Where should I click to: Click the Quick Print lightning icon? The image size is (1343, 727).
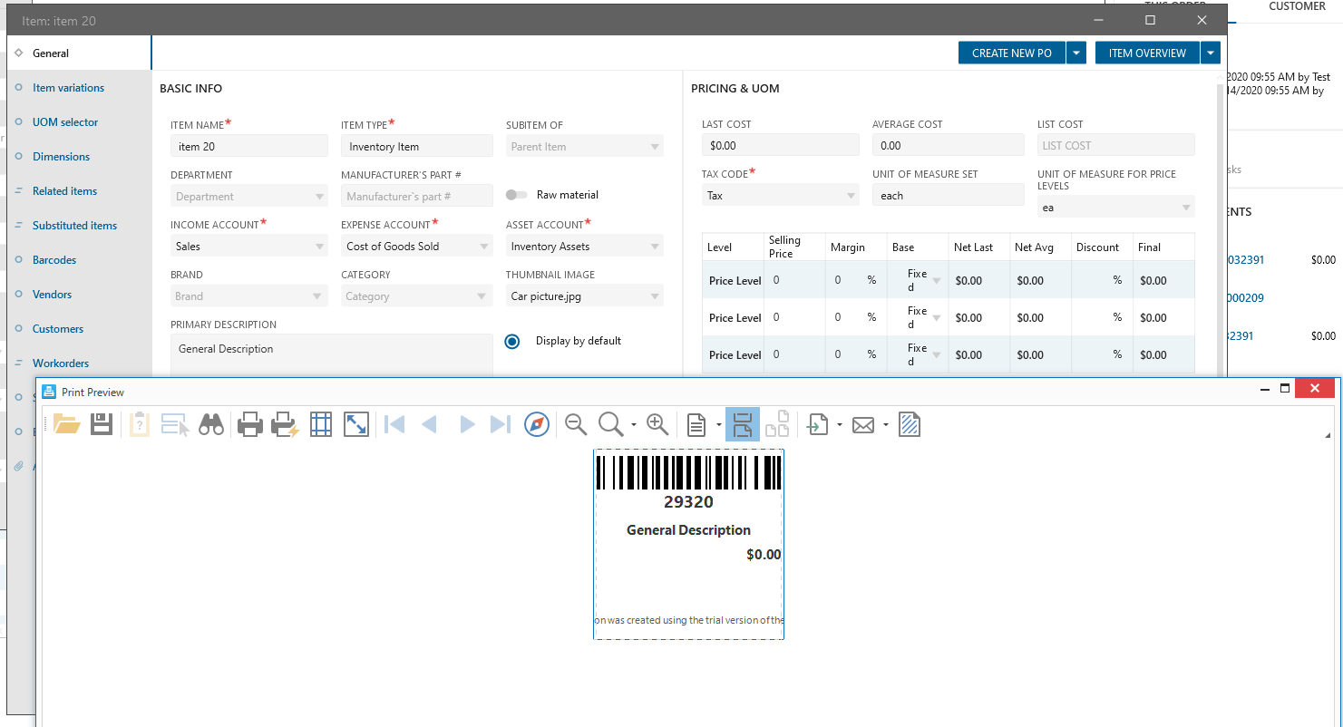(286, 424)
